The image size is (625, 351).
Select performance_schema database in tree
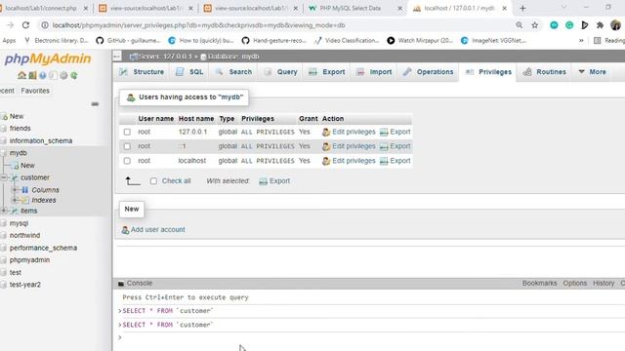tap(43, 248)
